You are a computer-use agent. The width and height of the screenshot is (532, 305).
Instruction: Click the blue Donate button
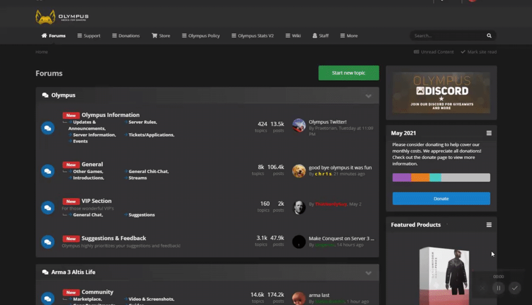click(x=441, y=199)
